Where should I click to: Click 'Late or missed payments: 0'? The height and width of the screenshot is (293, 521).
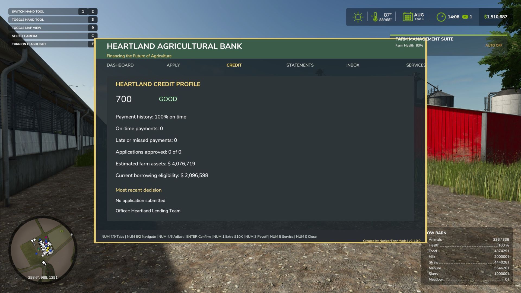pos(146,140)
